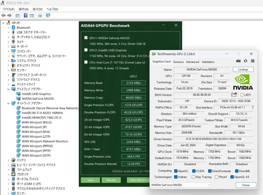
Task: Switch to the Sensors tab
Action: [x=178, y=62]
